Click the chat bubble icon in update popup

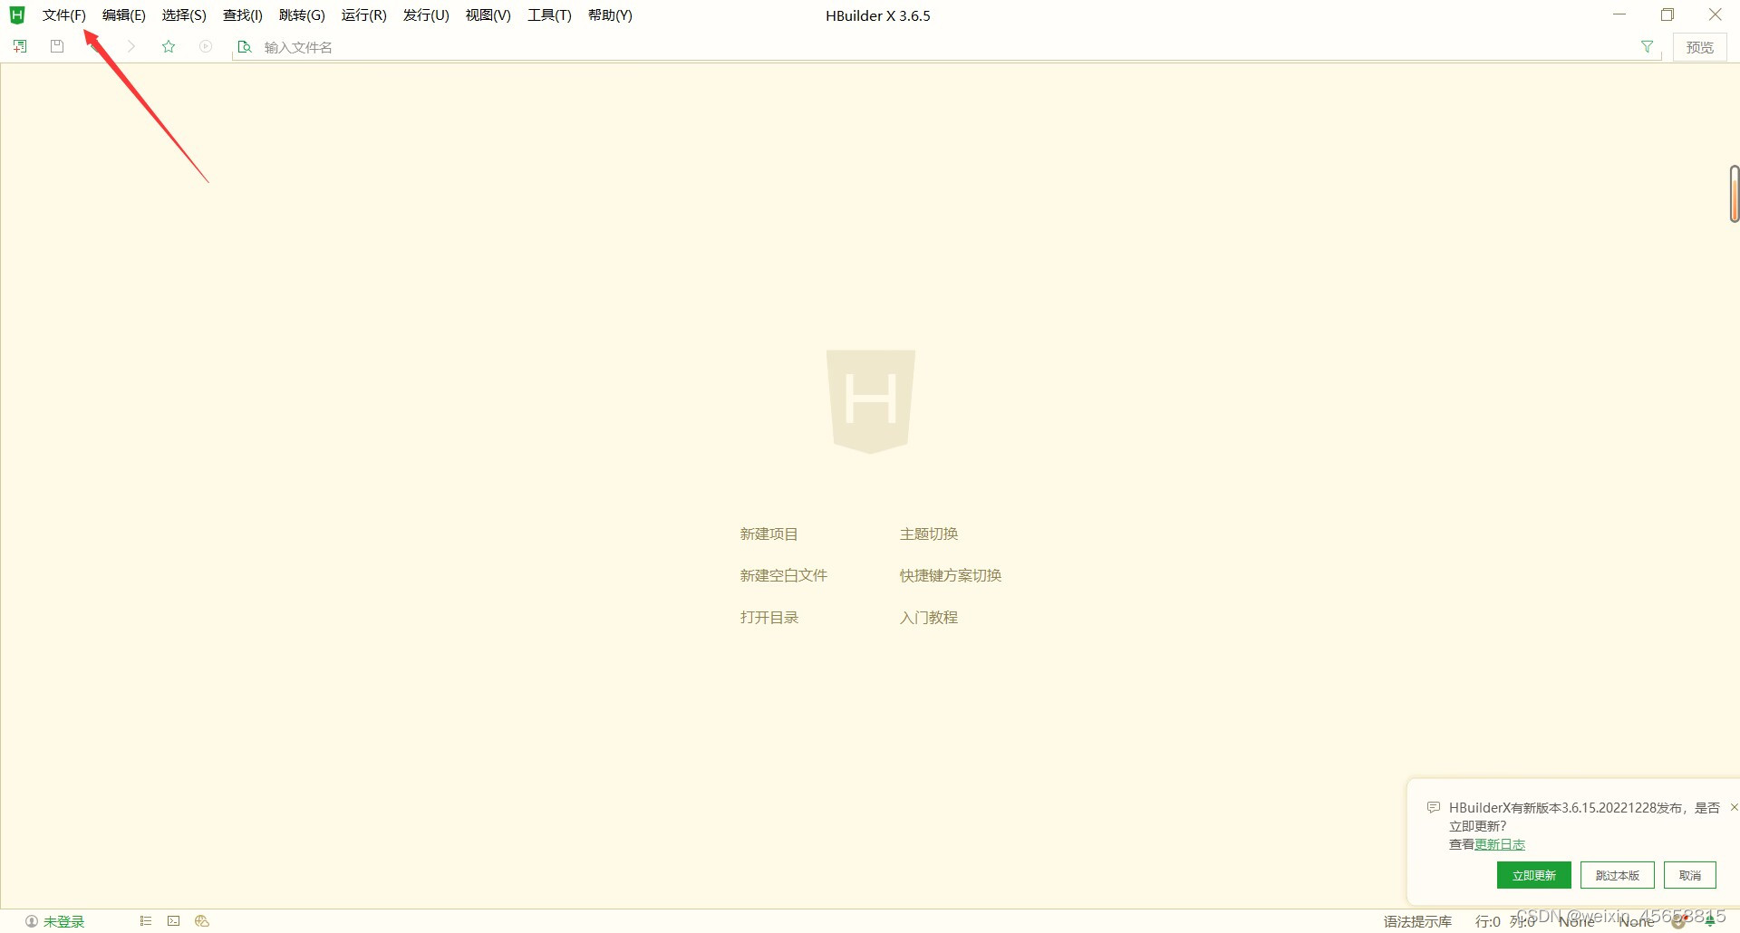1434,807
